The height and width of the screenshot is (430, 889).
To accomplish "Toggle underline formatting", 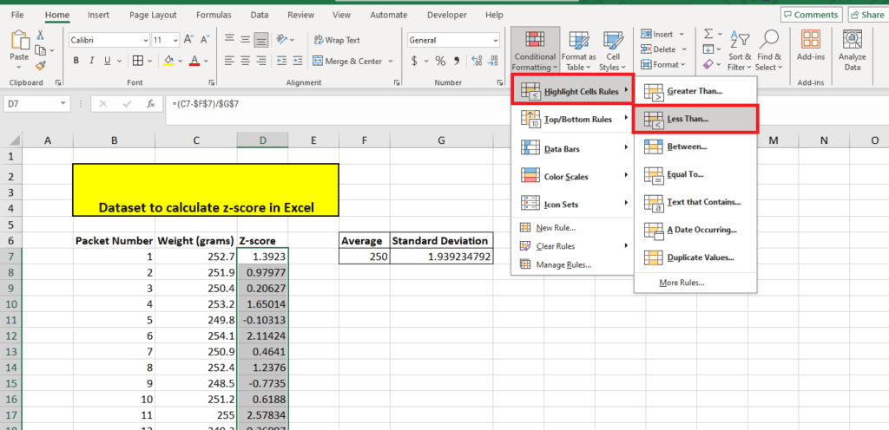I will (105, 61).
